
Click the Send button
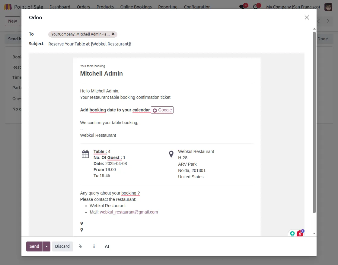(x=34, y=246)
